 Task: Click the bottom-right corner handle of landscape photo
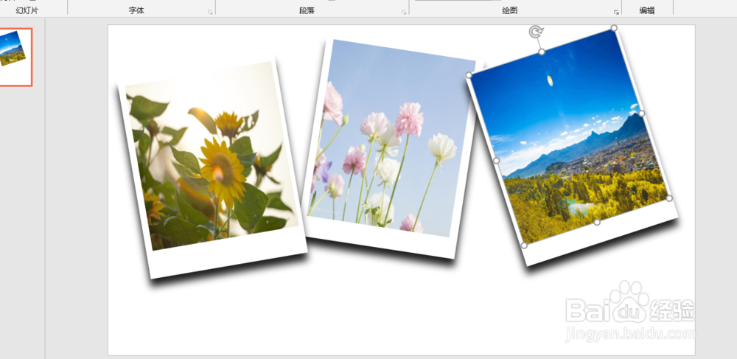(669, 198)
